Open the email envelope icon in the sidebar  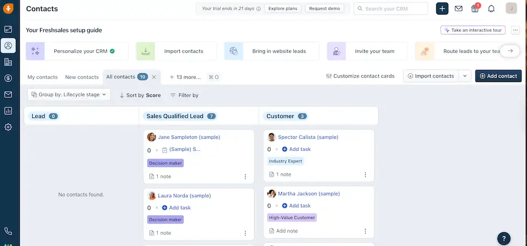coord(8,95)
